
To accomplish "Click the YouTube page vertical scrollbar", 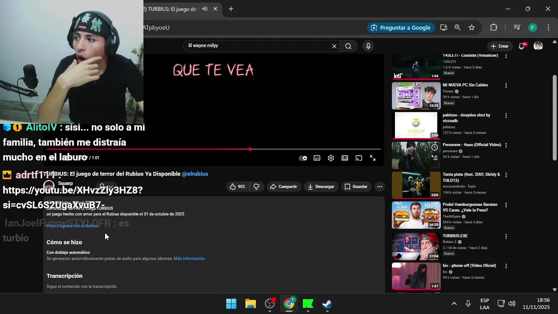I will (555, 118).
